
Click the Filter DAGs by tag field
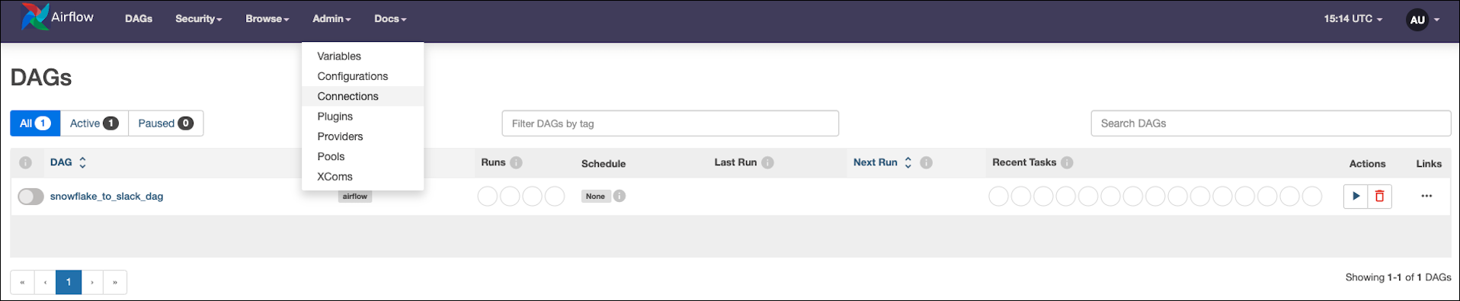click(x=671, y=123)
